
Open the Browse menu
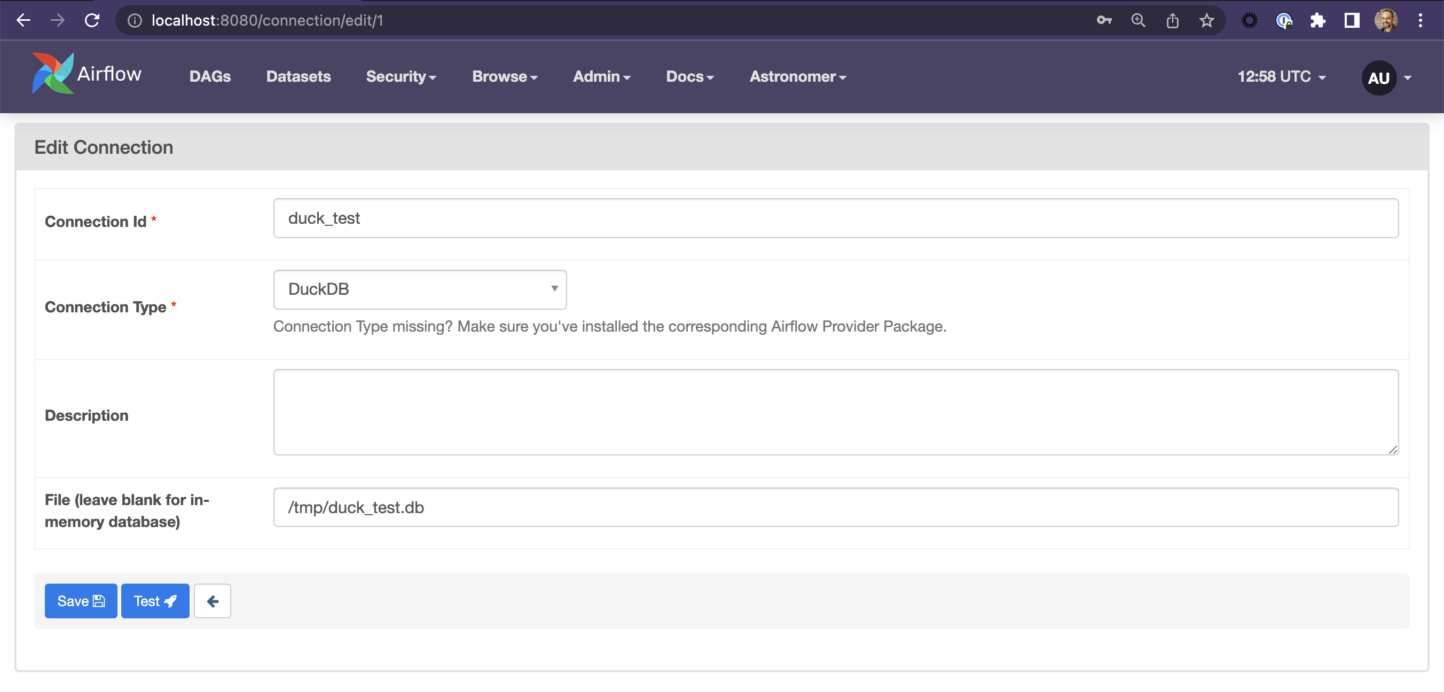tap(505, 76)
